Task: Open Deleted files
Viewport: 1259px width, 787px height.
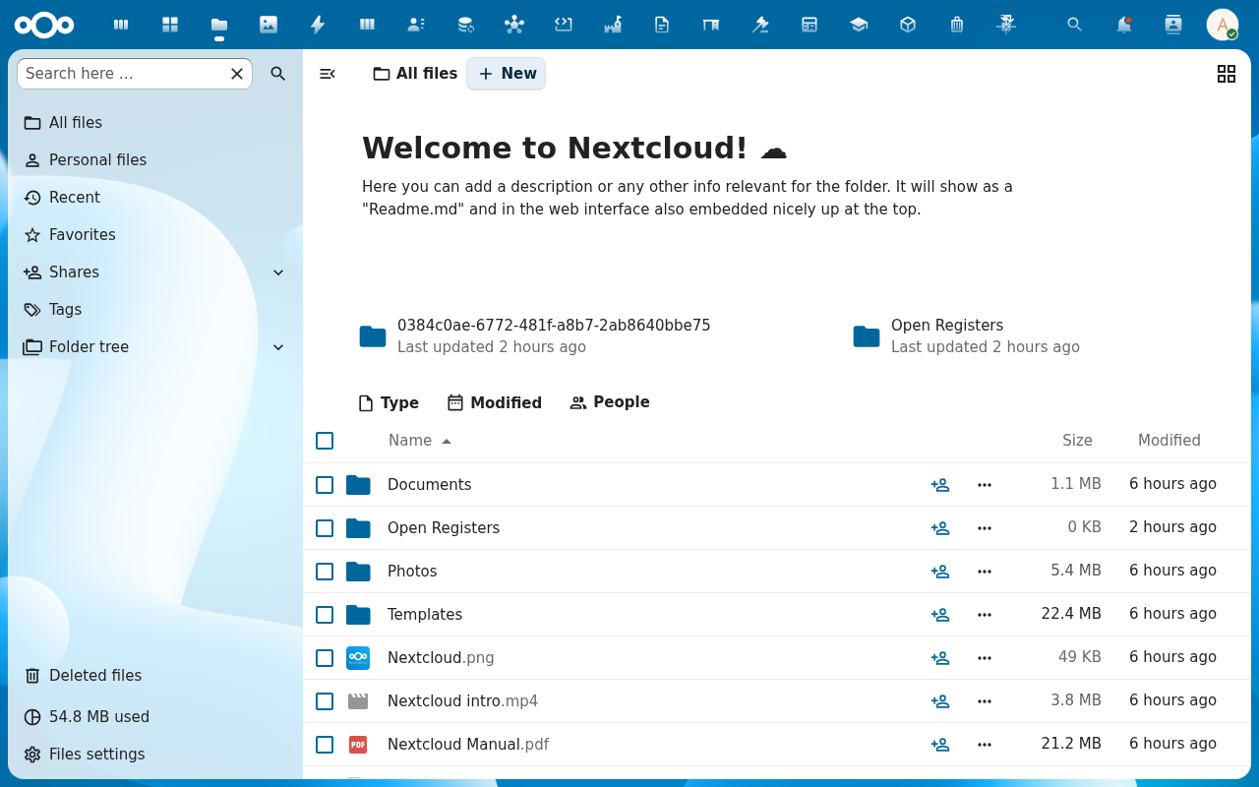Action: coord(154,676)
